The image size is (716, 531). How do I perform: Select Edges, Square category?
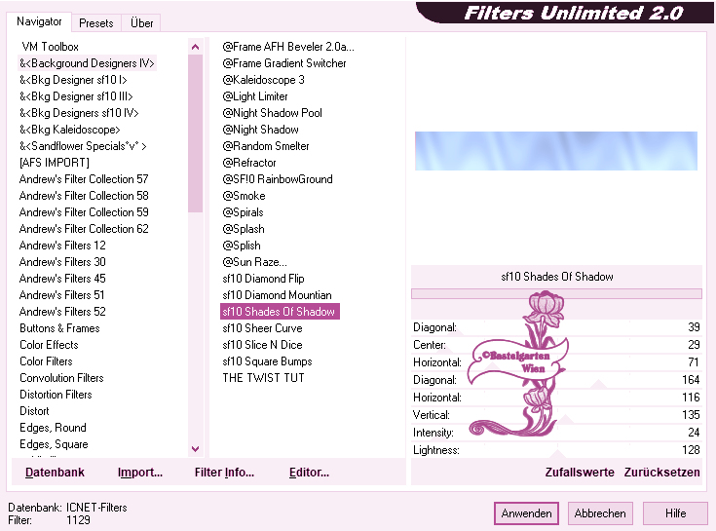pos(54,444)
